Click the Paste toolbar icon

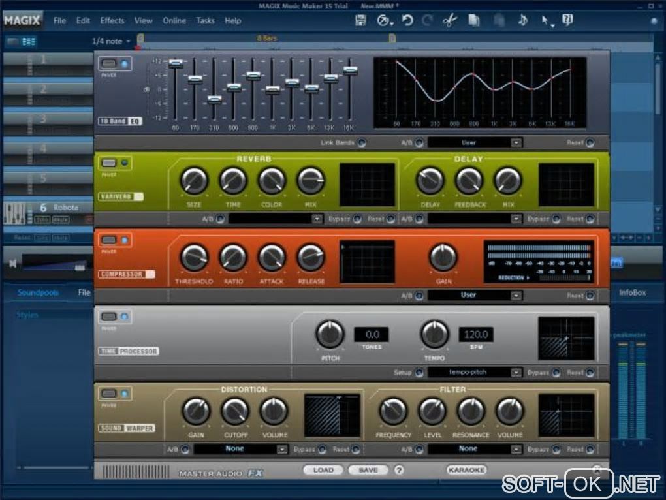click(x=499, y=20)
